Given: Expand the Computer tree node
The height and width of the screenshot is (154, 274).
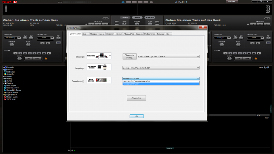Looking at the screenshot, I should click(x=3, y=67).
